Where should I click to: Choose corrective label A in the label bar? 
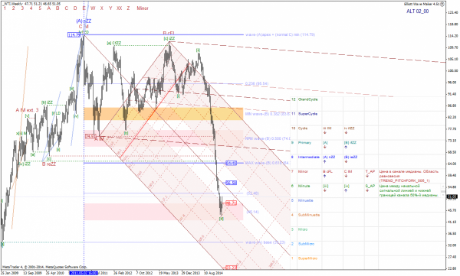49,8
